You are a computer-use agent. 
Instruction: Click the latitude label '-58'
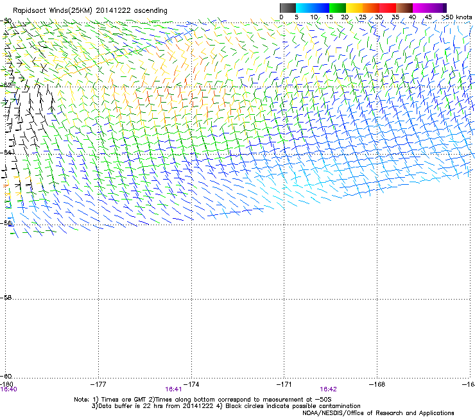[x=6, y=298]
